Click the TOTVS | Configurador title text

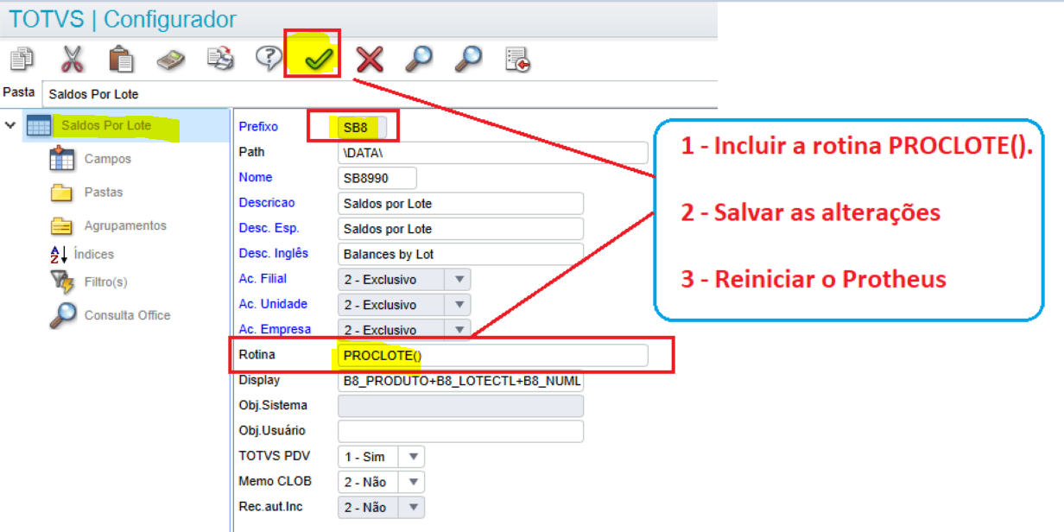click(123, 20)
